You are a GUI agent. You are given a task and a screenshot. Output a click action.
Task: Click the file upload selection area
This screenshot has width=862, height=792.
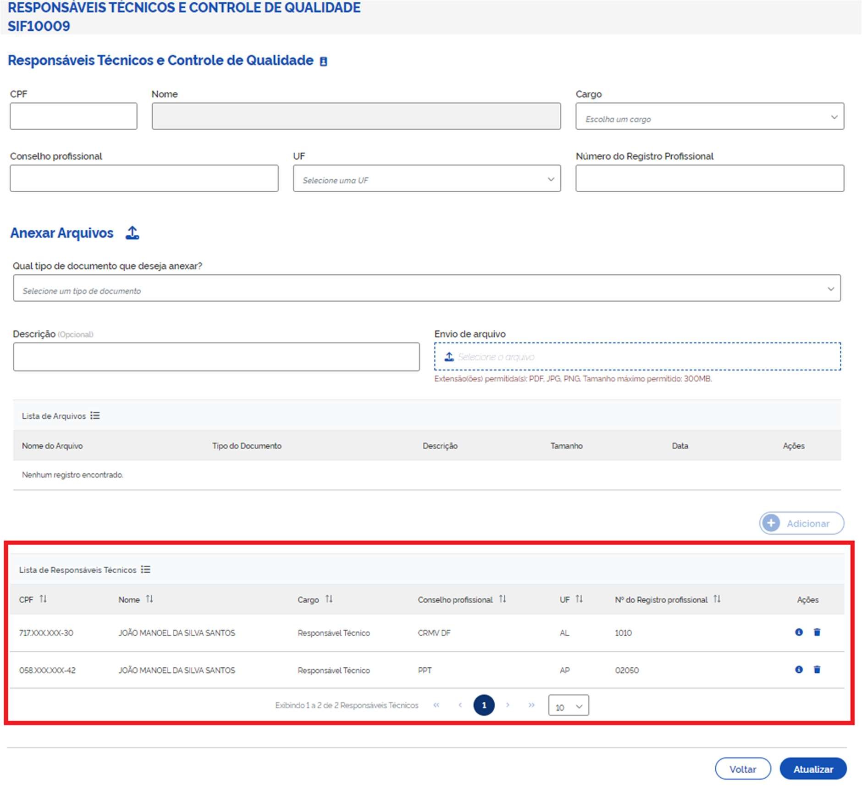(x=637, y=357)
